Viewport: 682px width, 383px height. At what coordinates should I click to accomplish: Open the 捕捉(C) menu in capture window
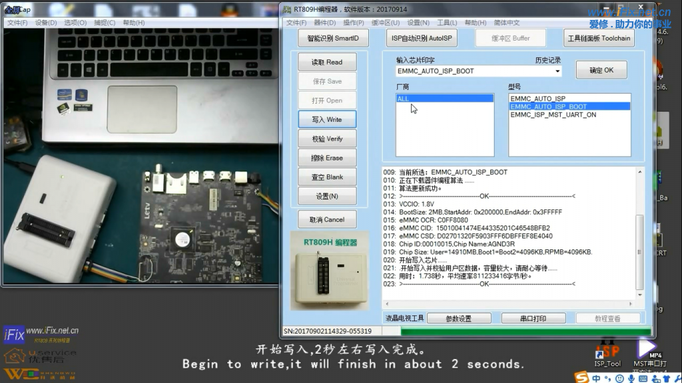pyautogui.click(x=105, y=23)
